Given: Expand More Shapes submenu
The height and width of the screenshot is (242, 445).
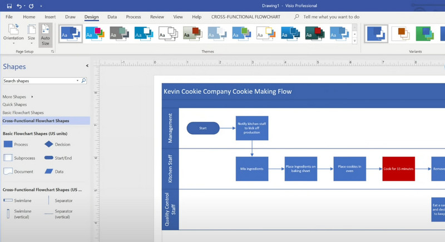Looking at the screenshot, I should coord(18,97).
